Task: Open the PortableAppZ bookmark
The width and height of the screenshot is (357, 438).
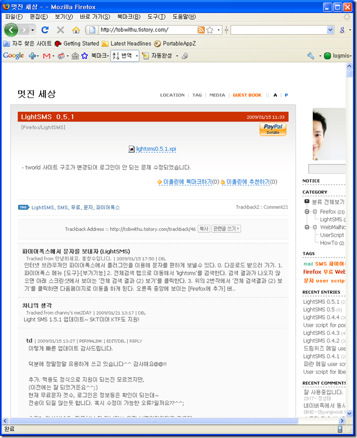Action: 175,44
